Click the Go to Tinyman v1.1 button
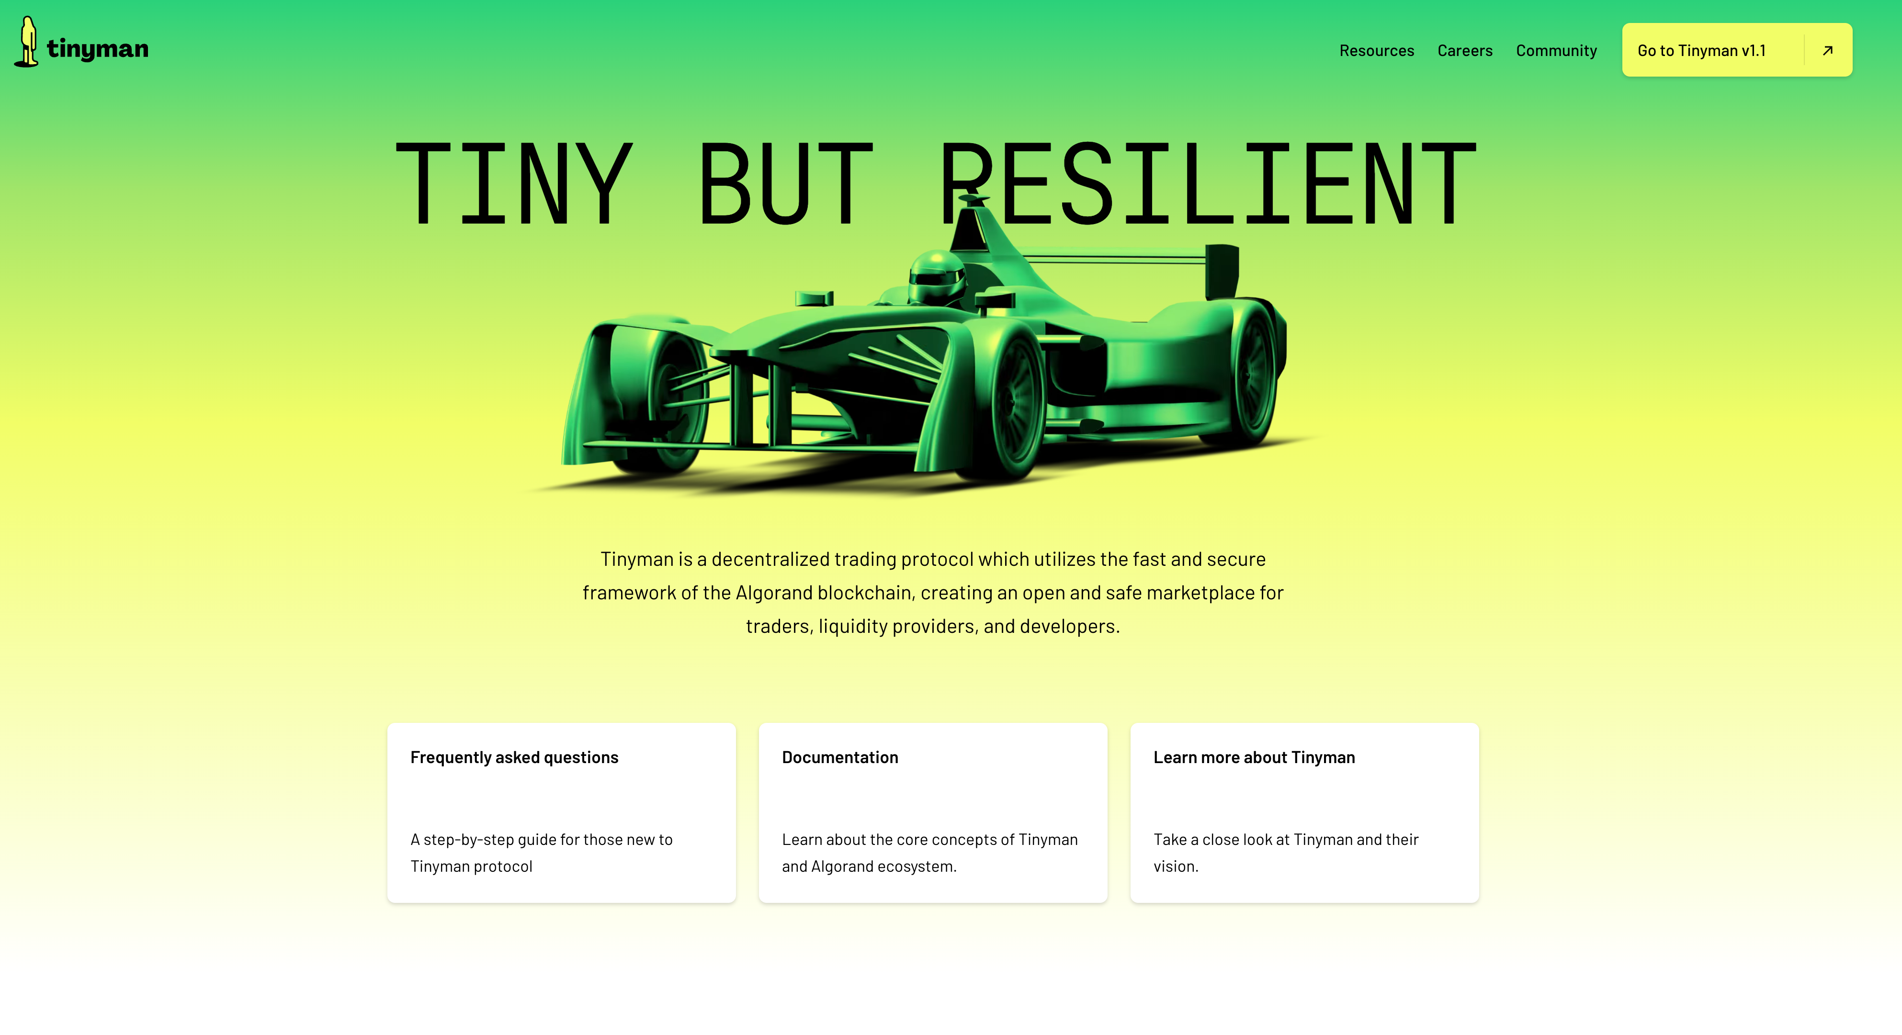This screenshot has width=1902, height=1035. [x=1737, y=50]
